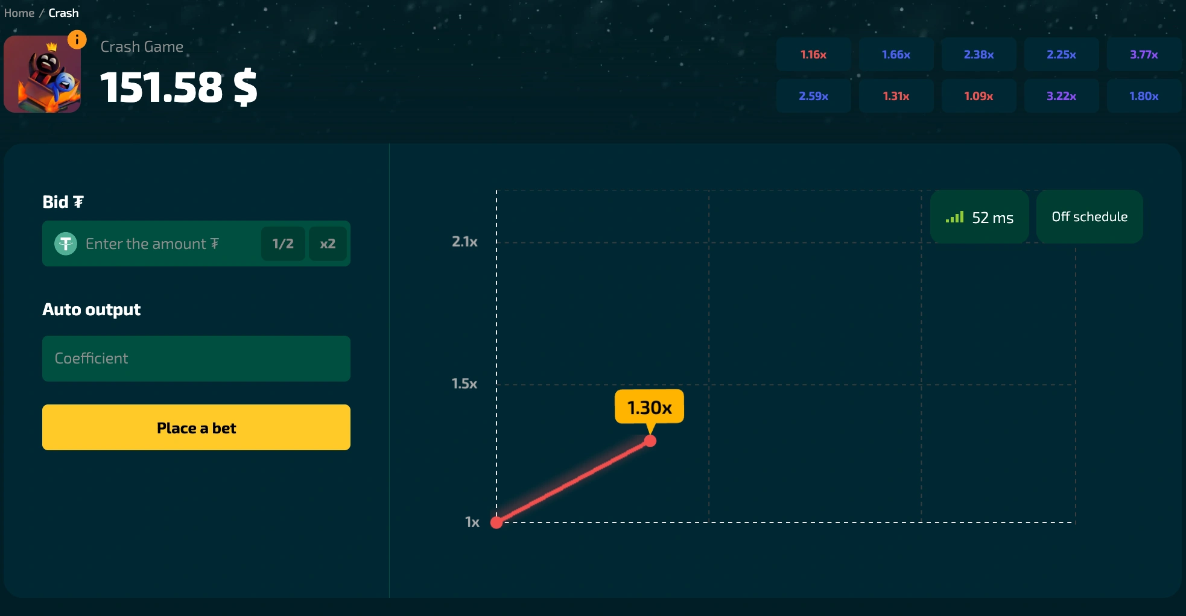The width and height of the screenshot is (1186, 616).
Task: Navigate to Home via the breadcrumb
Action: [x=19, y=13]
